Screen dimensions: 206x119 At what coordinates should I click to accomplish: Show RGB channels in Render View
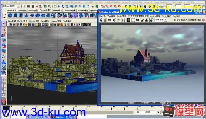[129, 20]
